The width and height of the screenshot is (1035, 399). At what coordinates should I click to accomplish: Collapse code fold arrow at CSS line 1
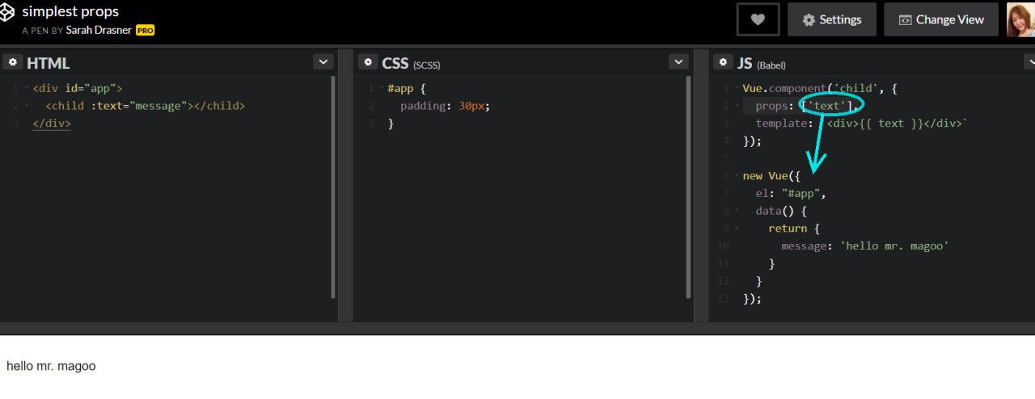pyautogui.click(x=382, y=88)
